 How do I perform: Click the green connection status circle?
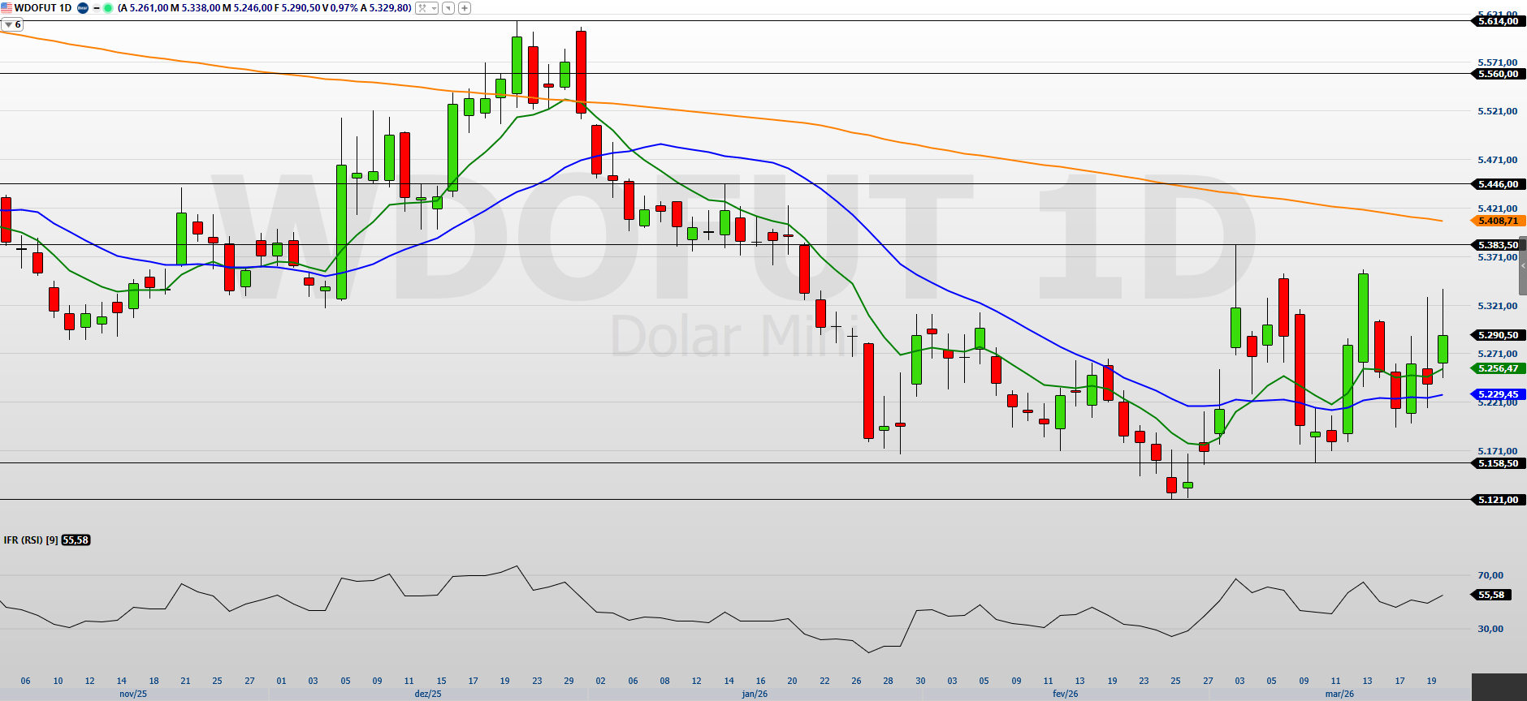click(x=108, y=8)
